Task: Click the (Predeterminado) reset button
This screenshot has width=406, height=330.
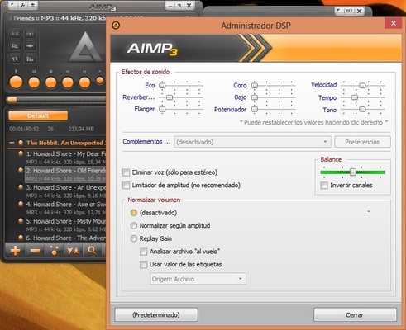Action: click(x=156, y=314)
